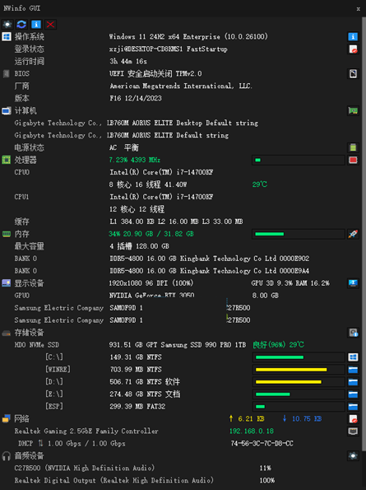Close the NWinfo GUI window

[x=359, y=9]
